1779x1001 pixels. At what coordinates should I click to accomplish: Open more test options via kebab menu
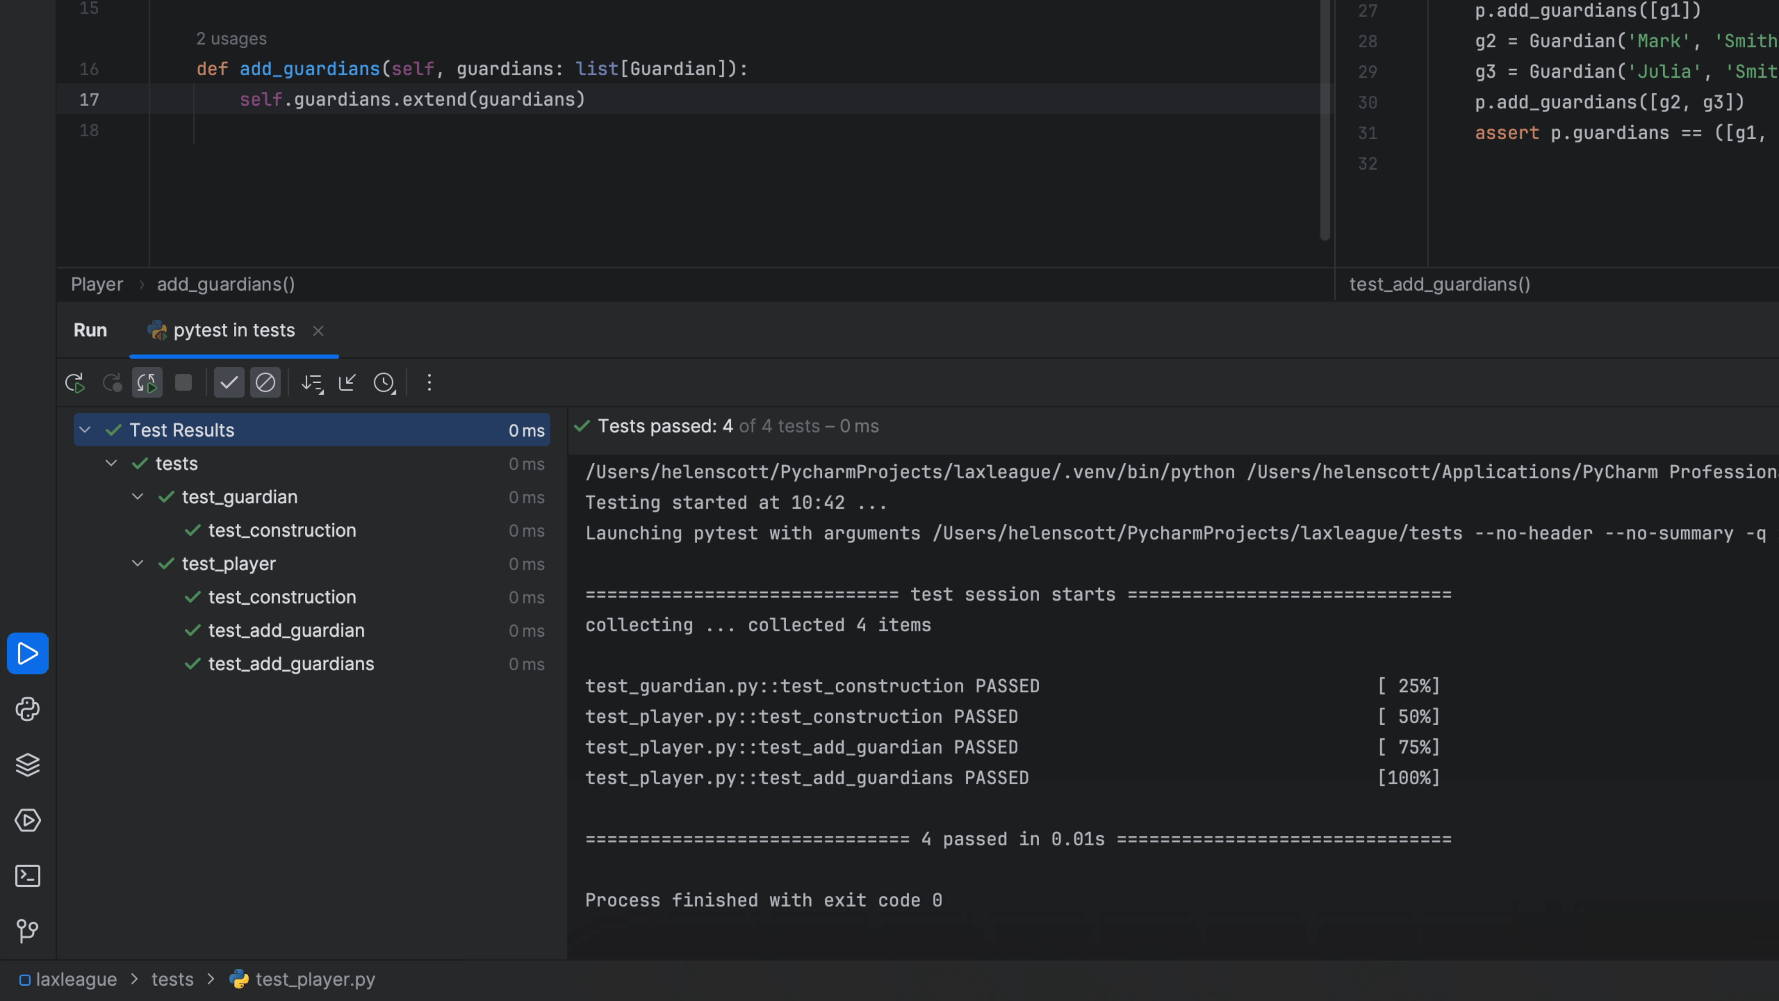(429, 382)
